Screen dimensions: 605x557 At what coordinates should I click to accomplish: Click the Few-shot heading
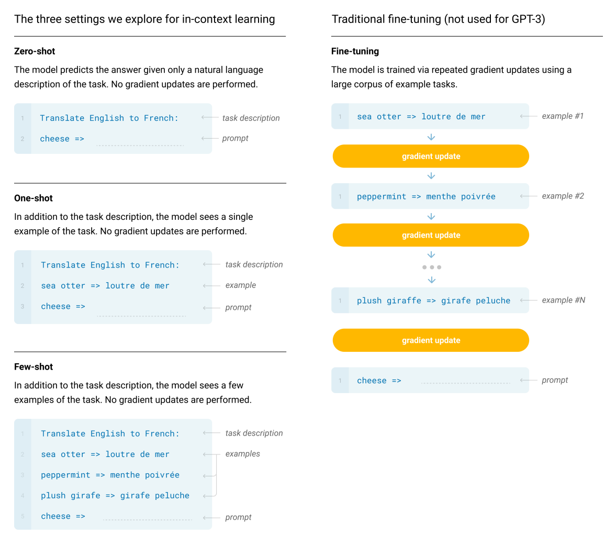tap(33, 367)
